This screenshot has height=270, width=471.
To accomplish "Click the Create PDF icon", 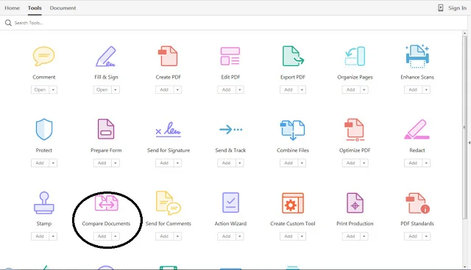I will [x=168, y=56].
